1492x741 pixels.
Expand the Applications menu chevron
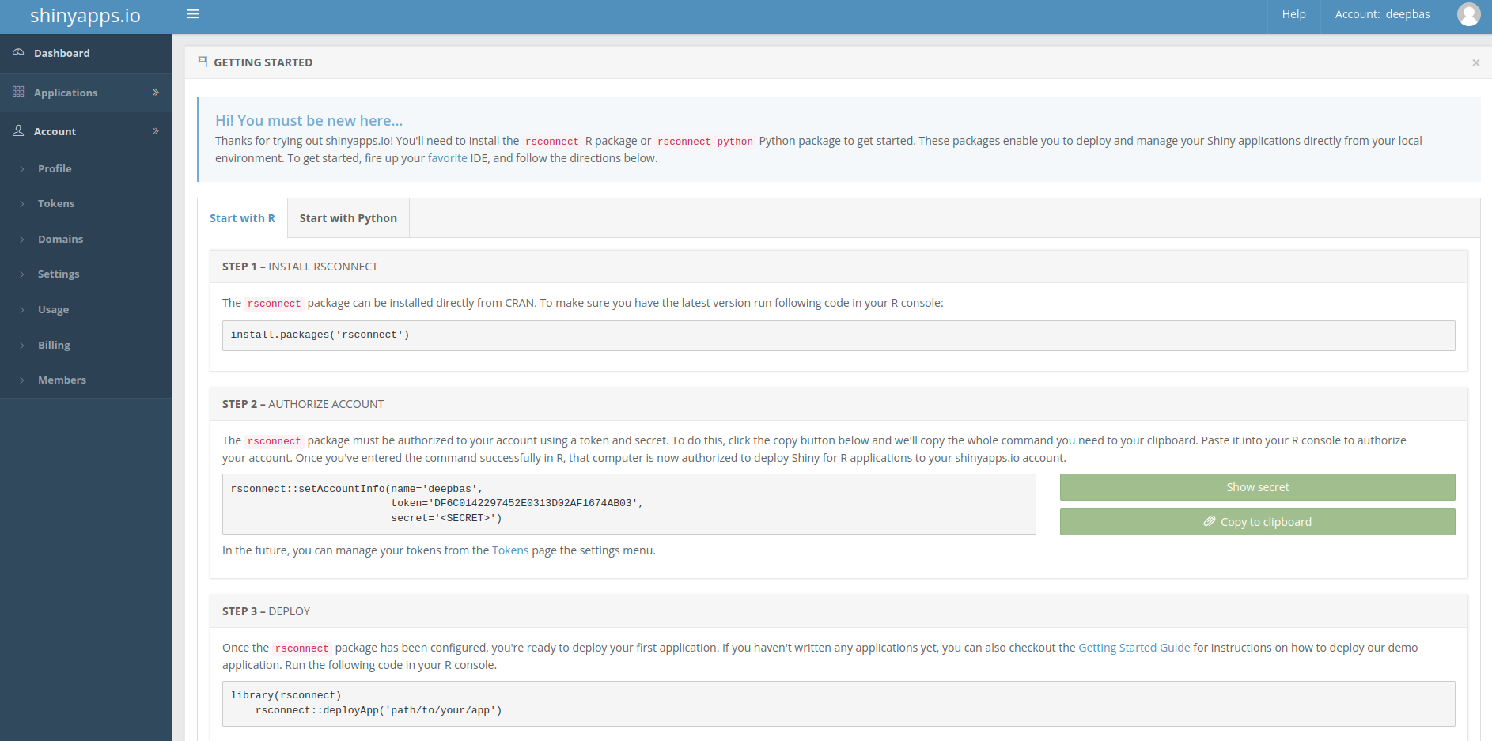(156, 93)
